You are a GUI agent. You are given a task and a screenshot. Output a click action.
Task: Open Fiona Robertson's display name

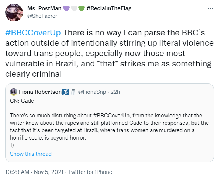(x=40, y=92)
